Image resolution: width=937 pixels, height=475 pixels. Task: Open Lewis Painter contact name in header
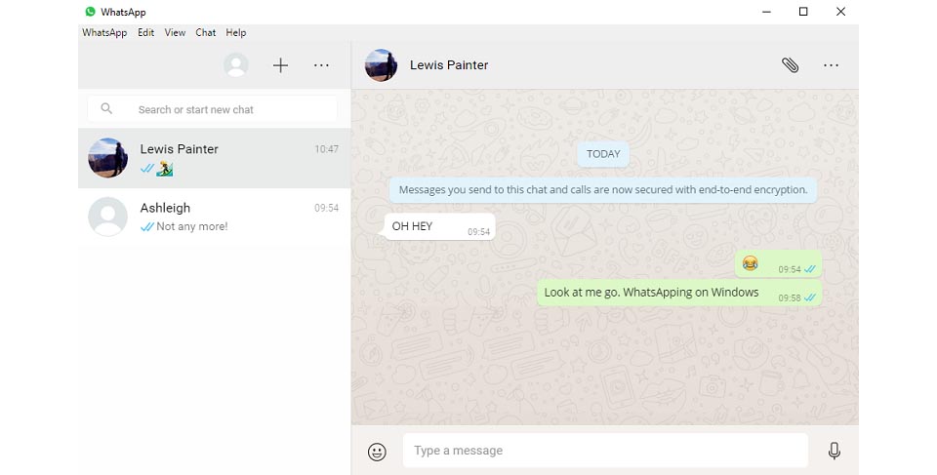[449, 65]
